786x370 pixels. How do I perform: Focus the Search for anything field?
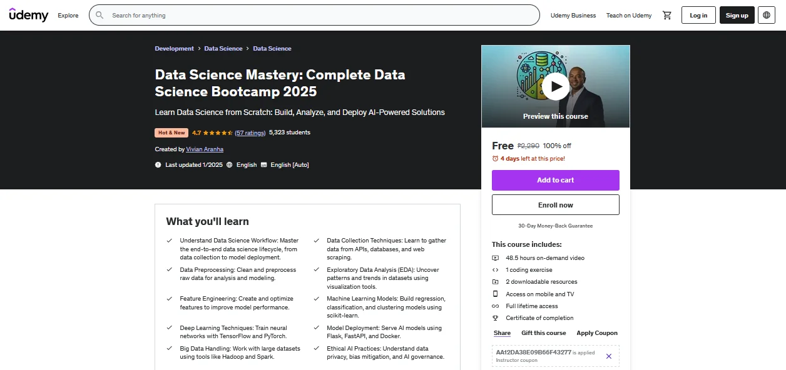pyautogui.click(x=314, y=15)
